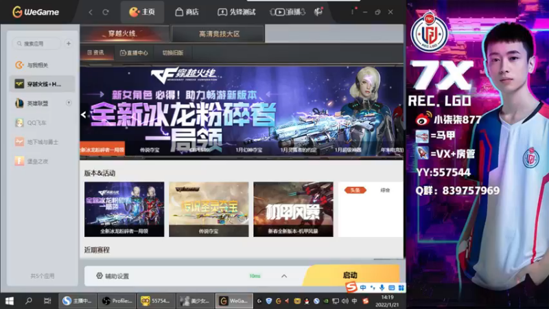The image size is (549, 309).
Task: Toggle 中 Chinese mode on IME bar
Action: pos(363,288)
